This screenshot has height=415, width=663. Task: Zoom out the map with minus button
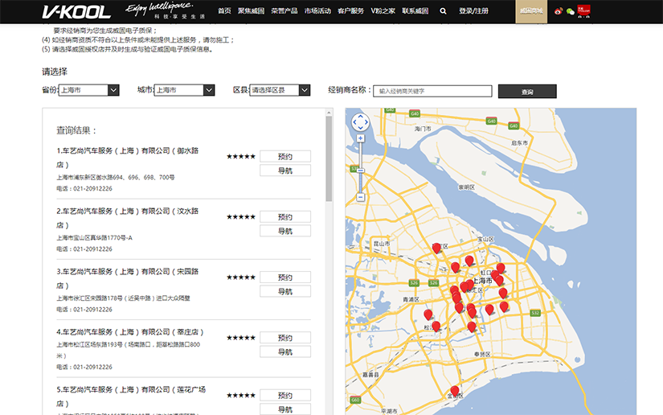tap(361, 196)
